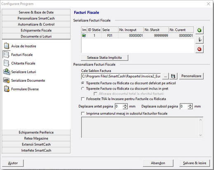Open Echipamente Periferice section
This screenshot has width=214, height=170.
coord(36,132)
